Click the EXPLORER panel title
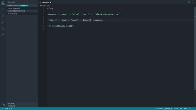Viewport: 196px width, 110px height. pos(12,2)
